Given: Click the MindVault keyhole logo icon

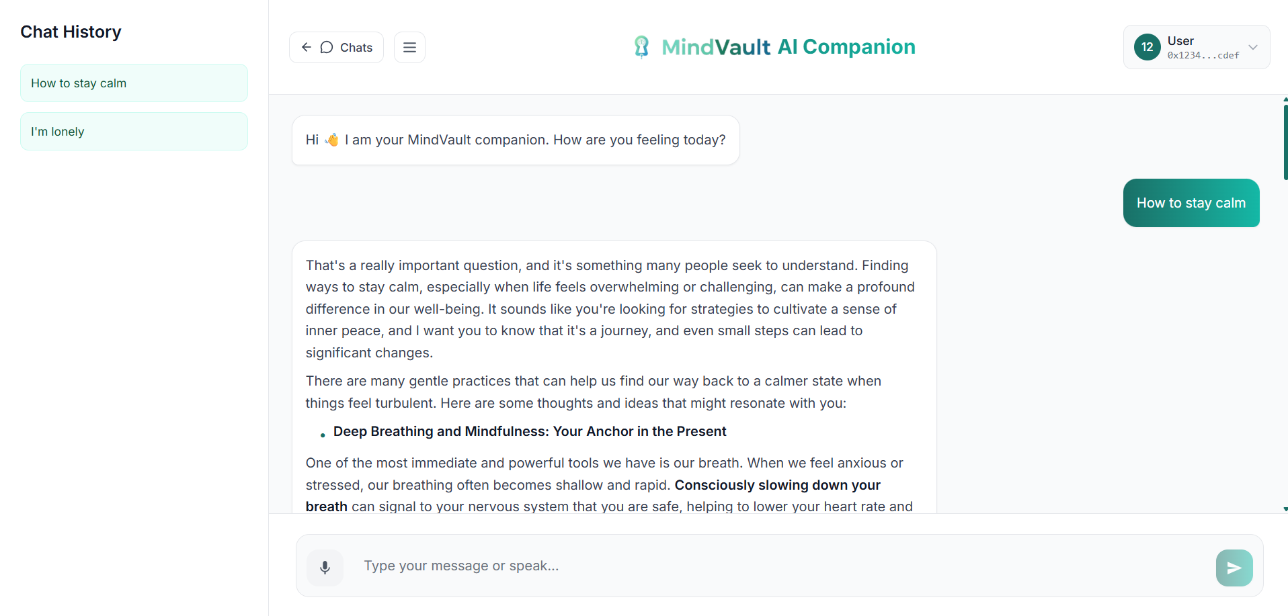Looking at the screenshot, I should (x=642, y=47).
